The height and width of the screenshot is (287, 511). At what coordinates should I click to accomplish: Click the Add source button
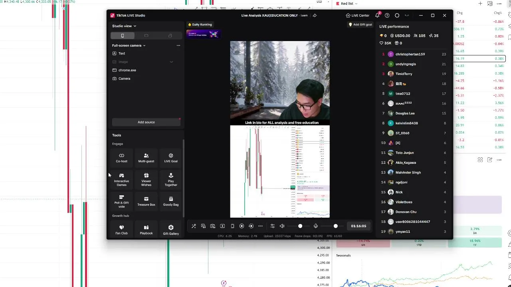coord(146,122)
